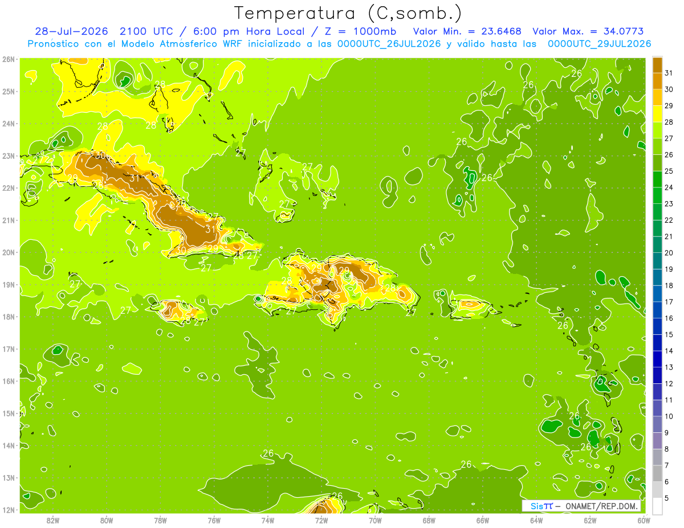Click the '62W' longitude axis label

click(x=590, y=520)
